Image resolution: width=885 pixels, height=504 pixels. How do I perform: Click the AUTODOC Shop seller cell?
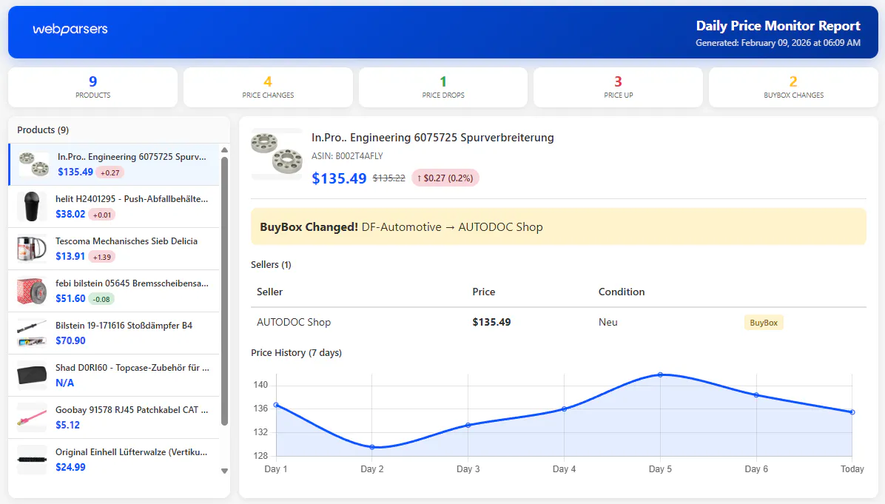coord(294,322)
